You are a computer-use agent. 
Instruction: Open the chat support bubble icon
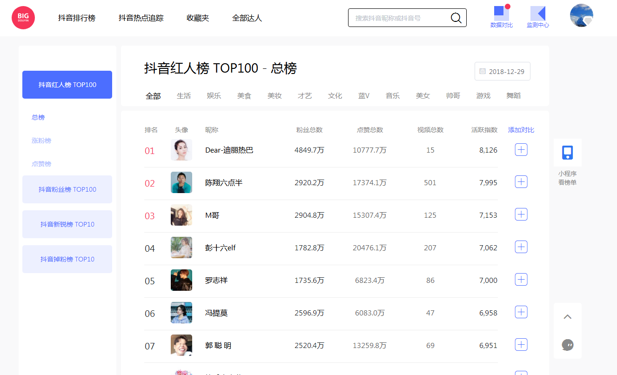[567, 345]
